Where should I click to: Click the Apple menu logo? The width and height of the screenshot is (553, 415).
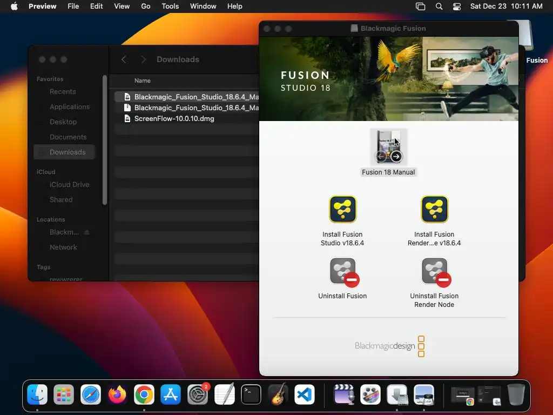click(14, 6)
